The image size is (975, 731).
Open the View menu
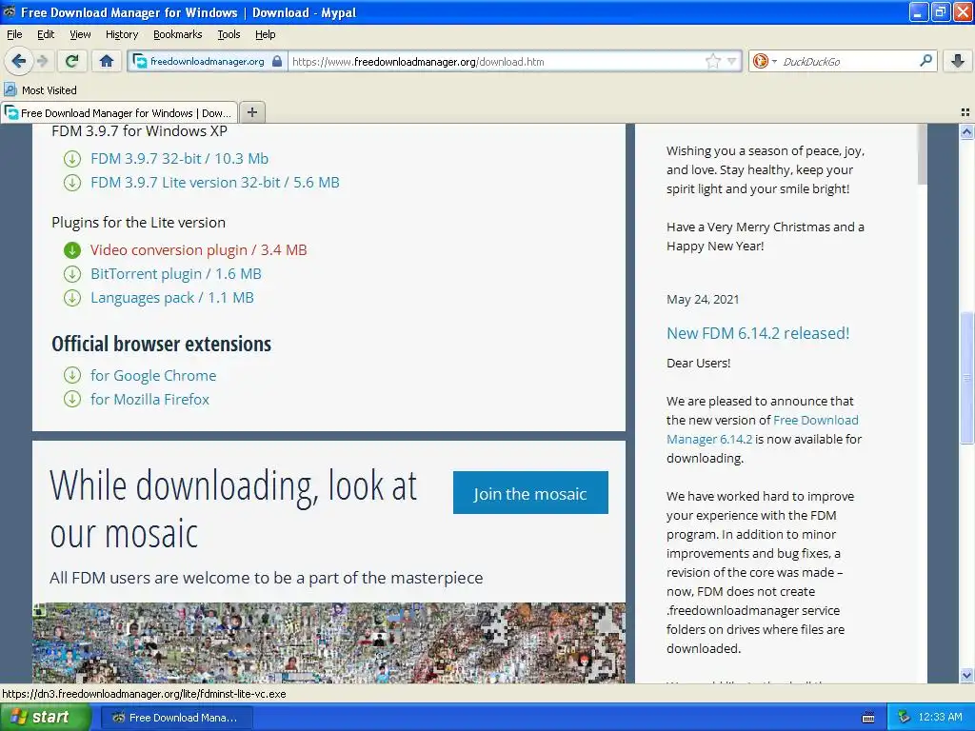(80, 34)
